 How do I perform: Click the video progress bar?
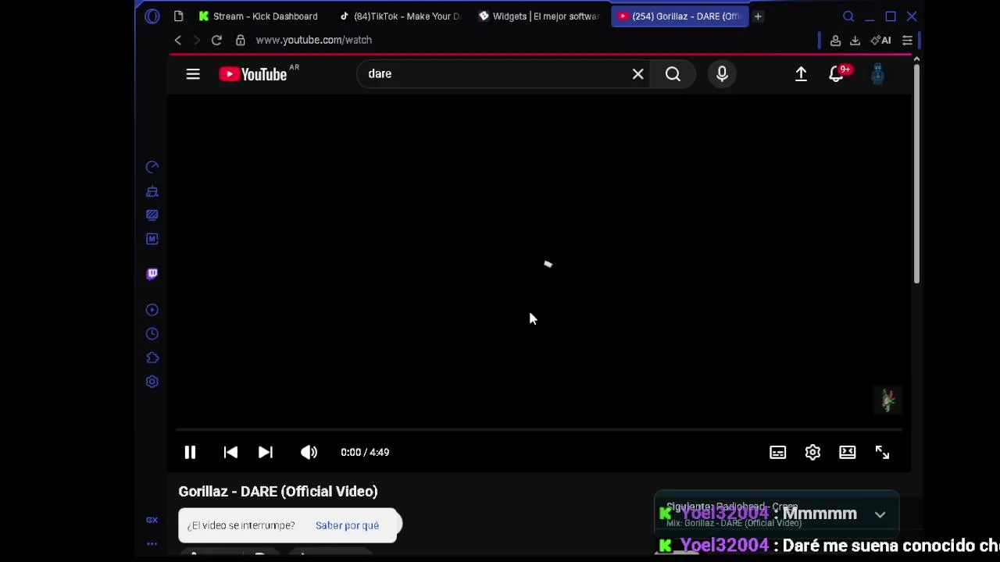pyautogui.click(x=539, y=429)
